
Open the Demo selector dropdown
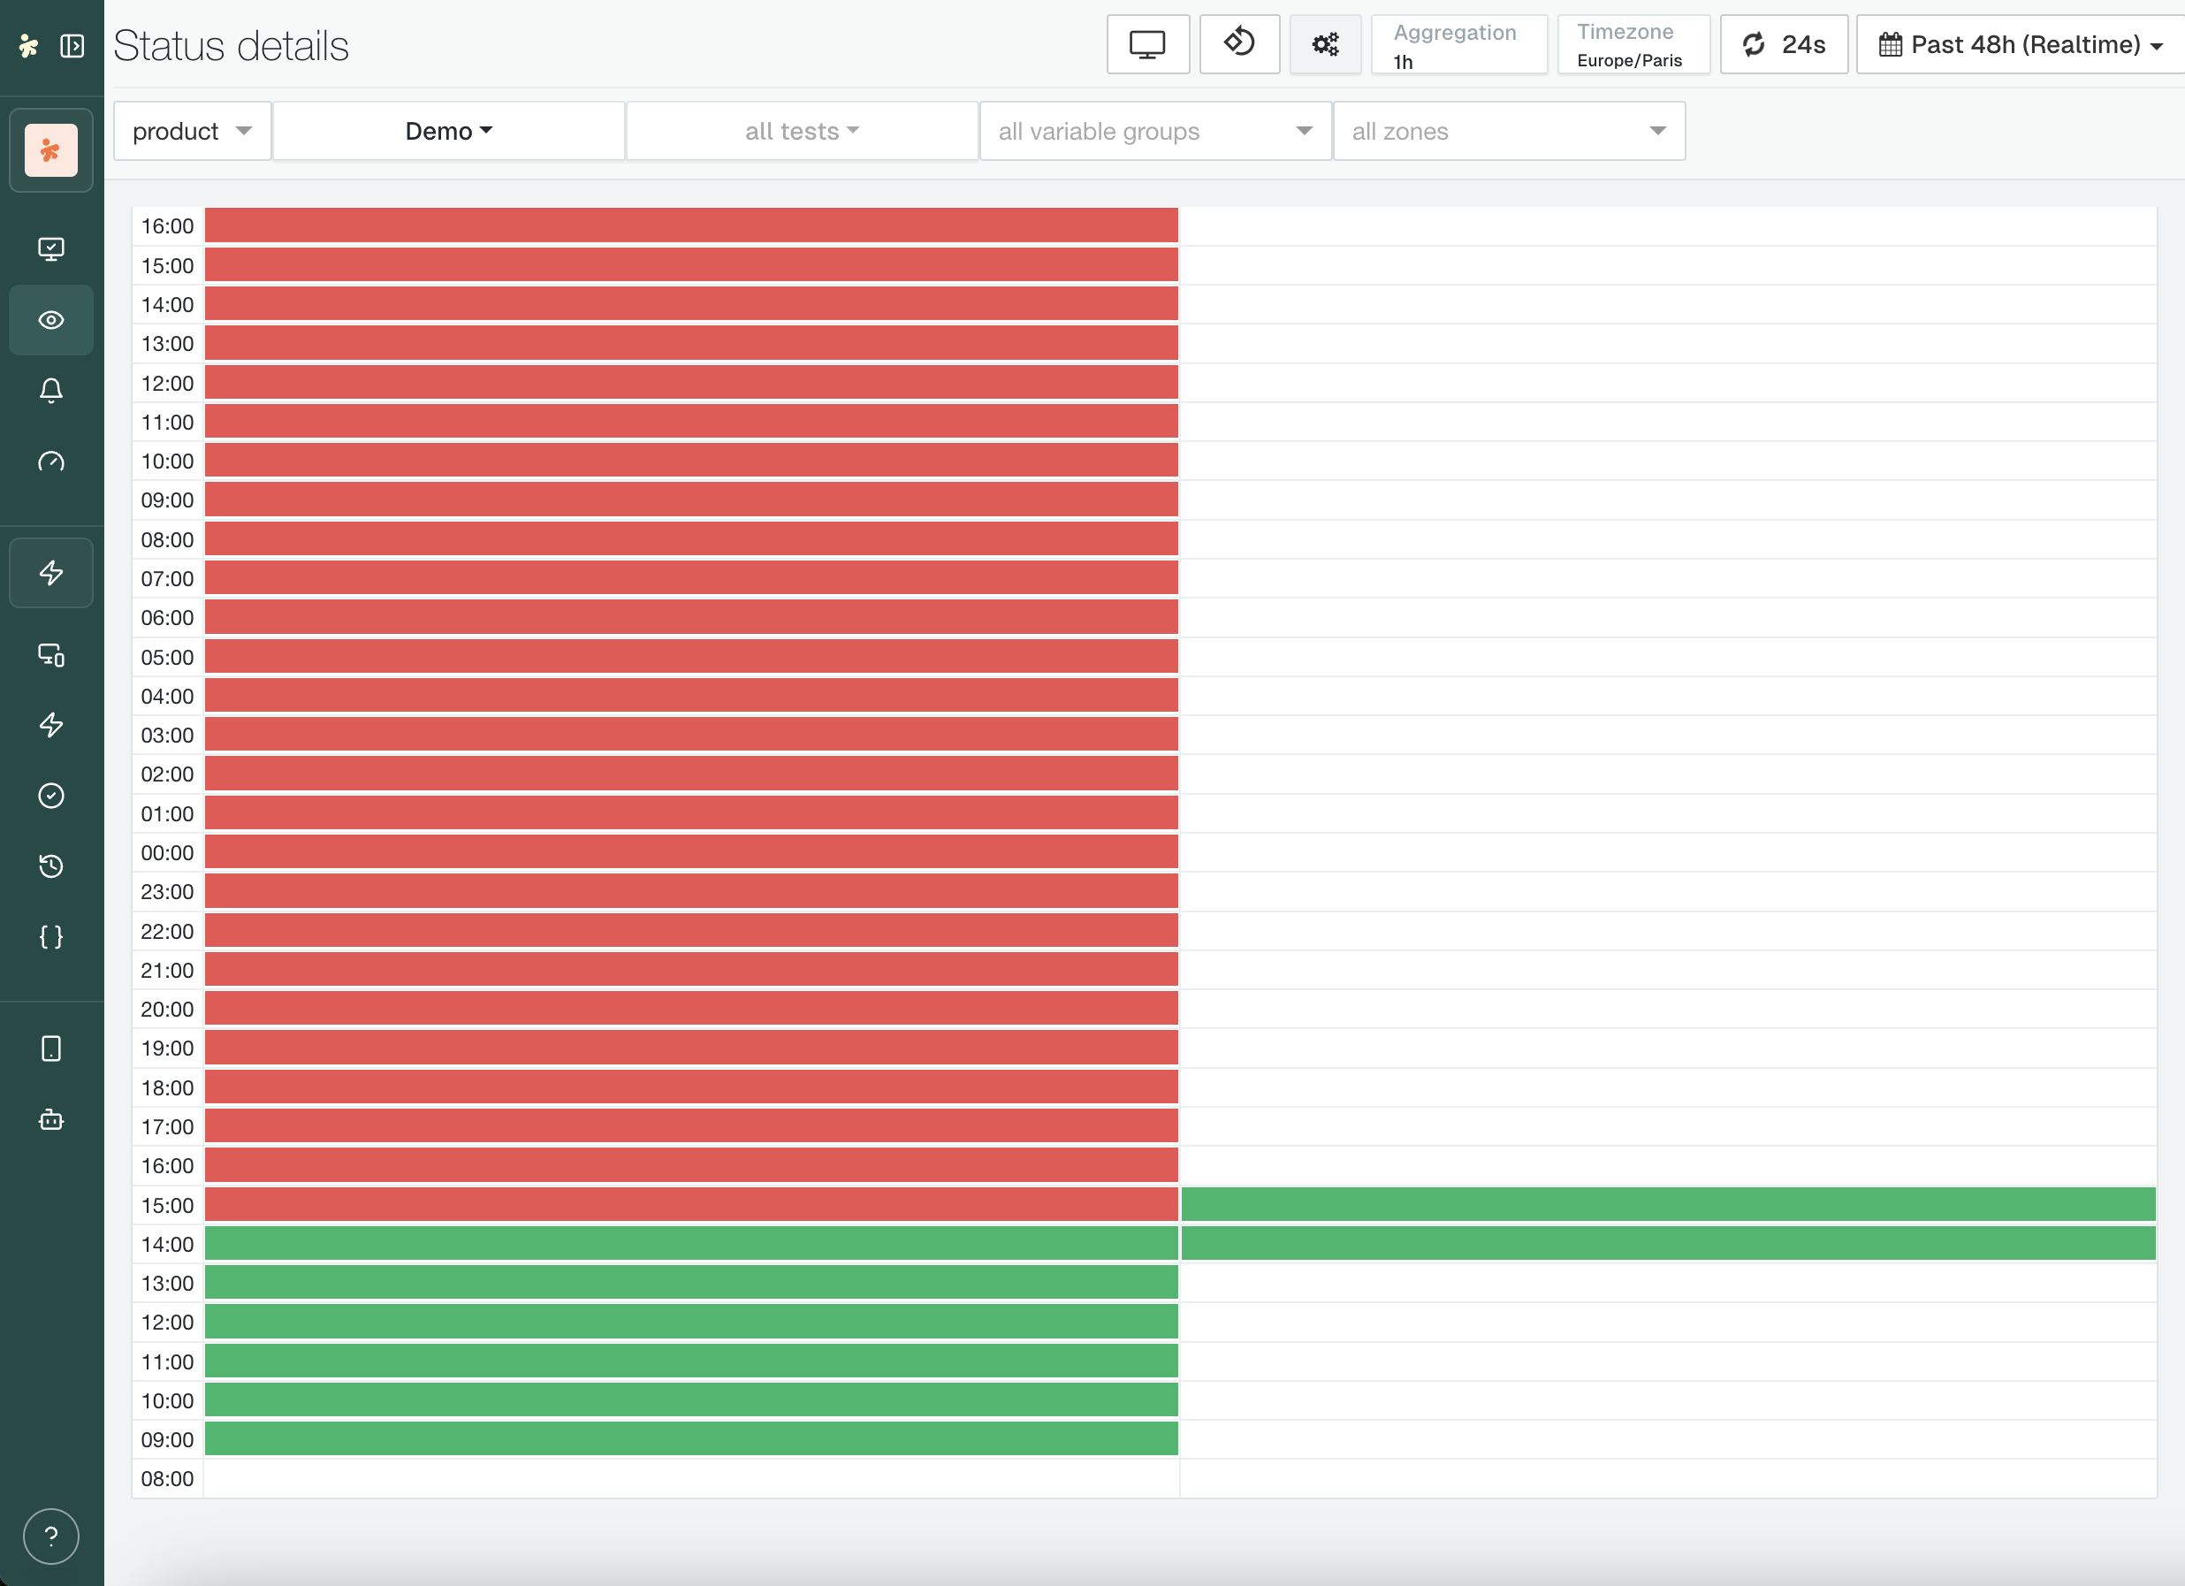(x=449, y=131)
